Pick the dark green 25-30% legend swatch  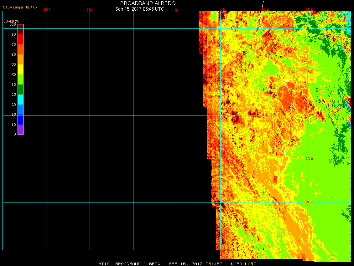20,90
